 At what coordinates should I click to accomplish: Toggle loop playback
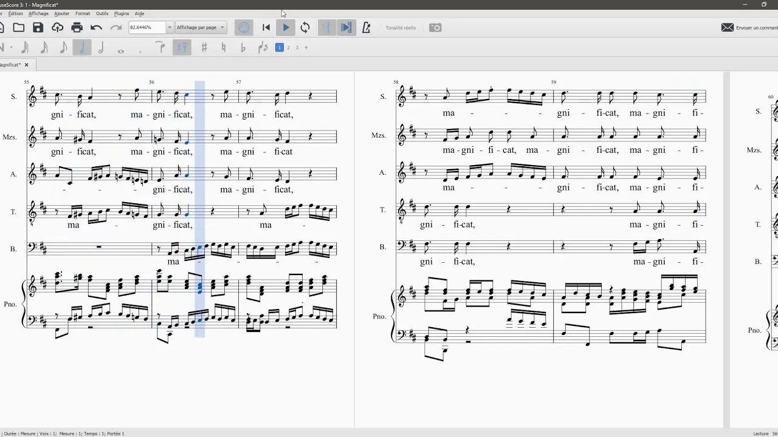(305, 27)
